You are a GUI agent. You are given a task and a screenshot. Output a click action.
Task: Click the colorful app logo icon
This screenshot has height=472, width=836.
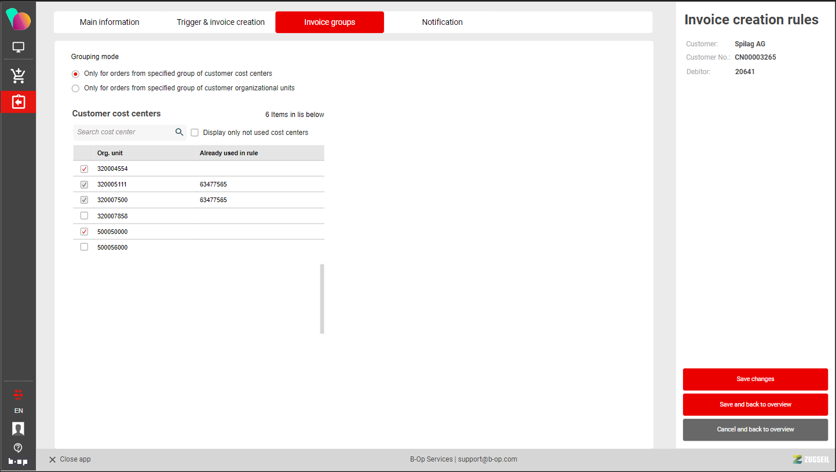(x=18, y=19)
